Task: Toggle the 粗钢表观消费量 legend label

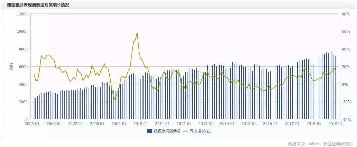Action: coord(166,131)
